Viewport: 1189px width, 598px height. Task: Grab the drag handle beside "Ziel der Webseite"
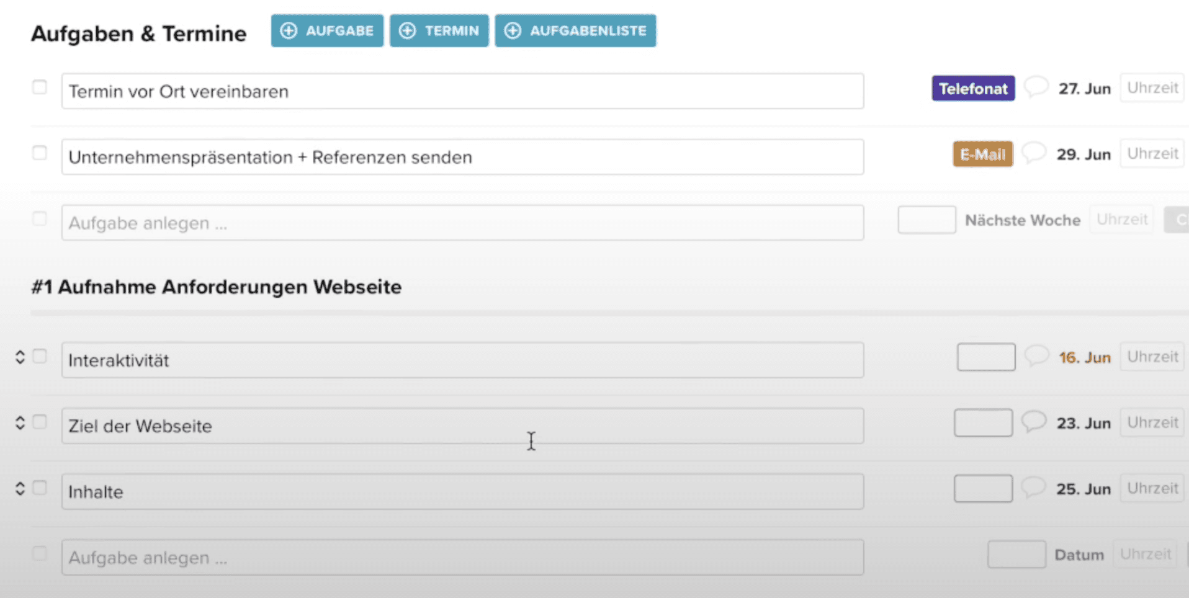[19, 422]
